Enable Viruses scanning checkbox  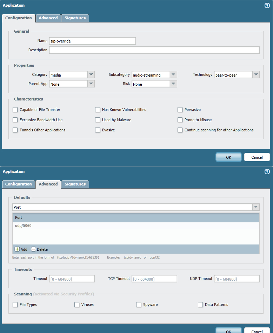tap(77, 305)
